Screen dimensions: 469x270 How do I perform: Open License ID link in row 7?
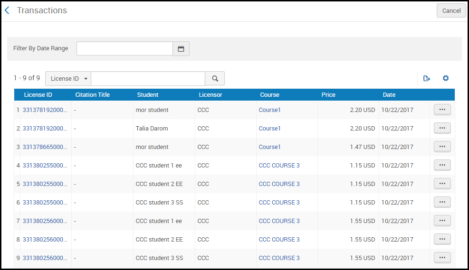pos(45,221)
